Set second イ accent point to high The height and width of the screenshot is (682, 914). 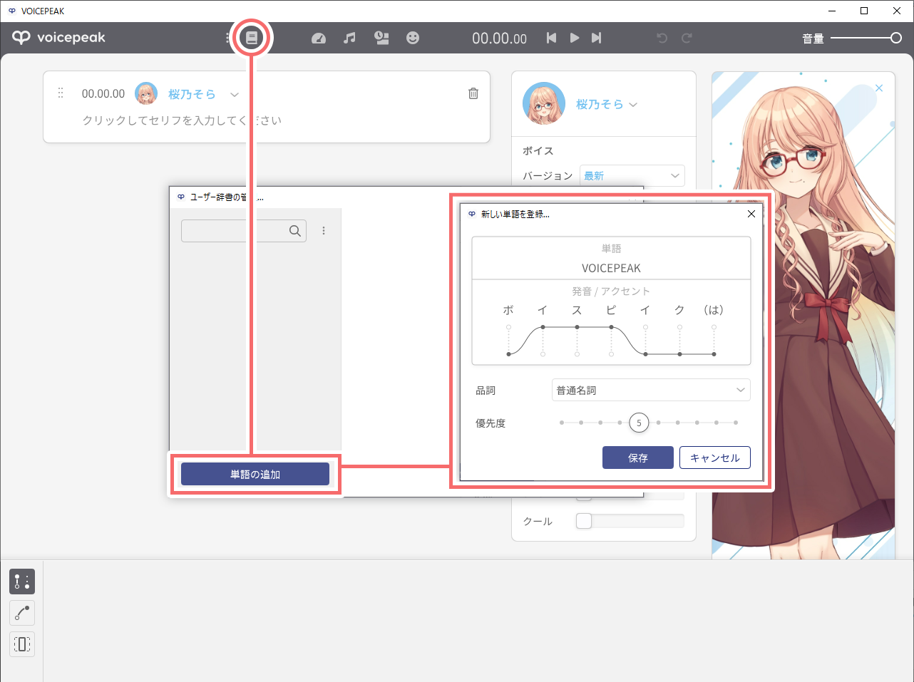pyautogui.click(x=645, y=327)
